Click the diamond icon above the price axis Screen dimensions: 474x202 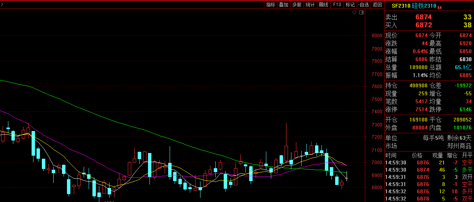coord(354,13)
